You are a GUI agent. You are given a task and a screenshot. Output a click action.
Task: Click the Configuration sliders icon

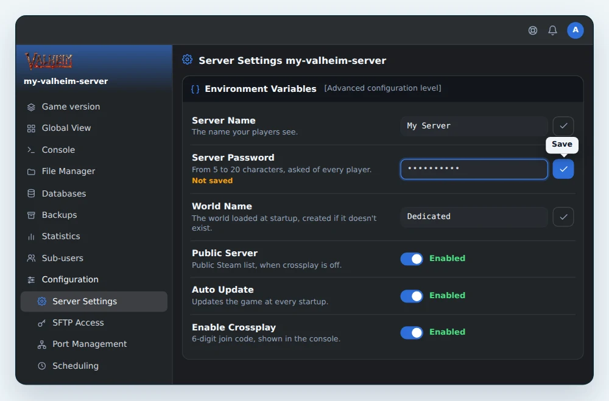click(31, 279)
